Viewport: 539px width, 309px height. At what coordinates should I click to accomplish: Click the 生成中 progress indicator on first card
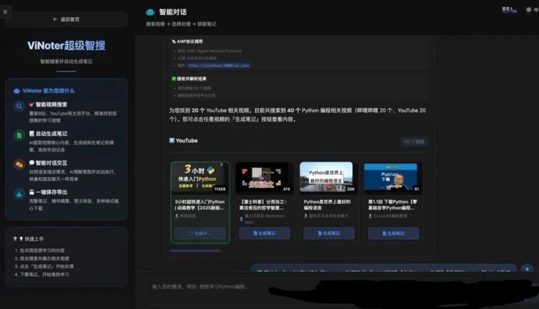[x=200, y=233]
